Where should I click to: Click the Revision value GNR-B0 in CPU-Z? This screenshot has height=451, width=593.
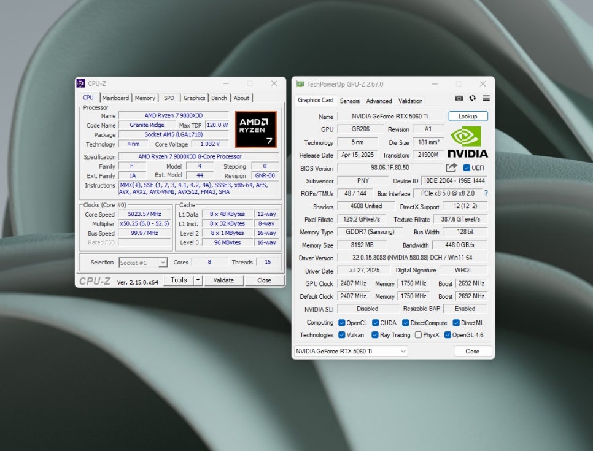point(265,175)
